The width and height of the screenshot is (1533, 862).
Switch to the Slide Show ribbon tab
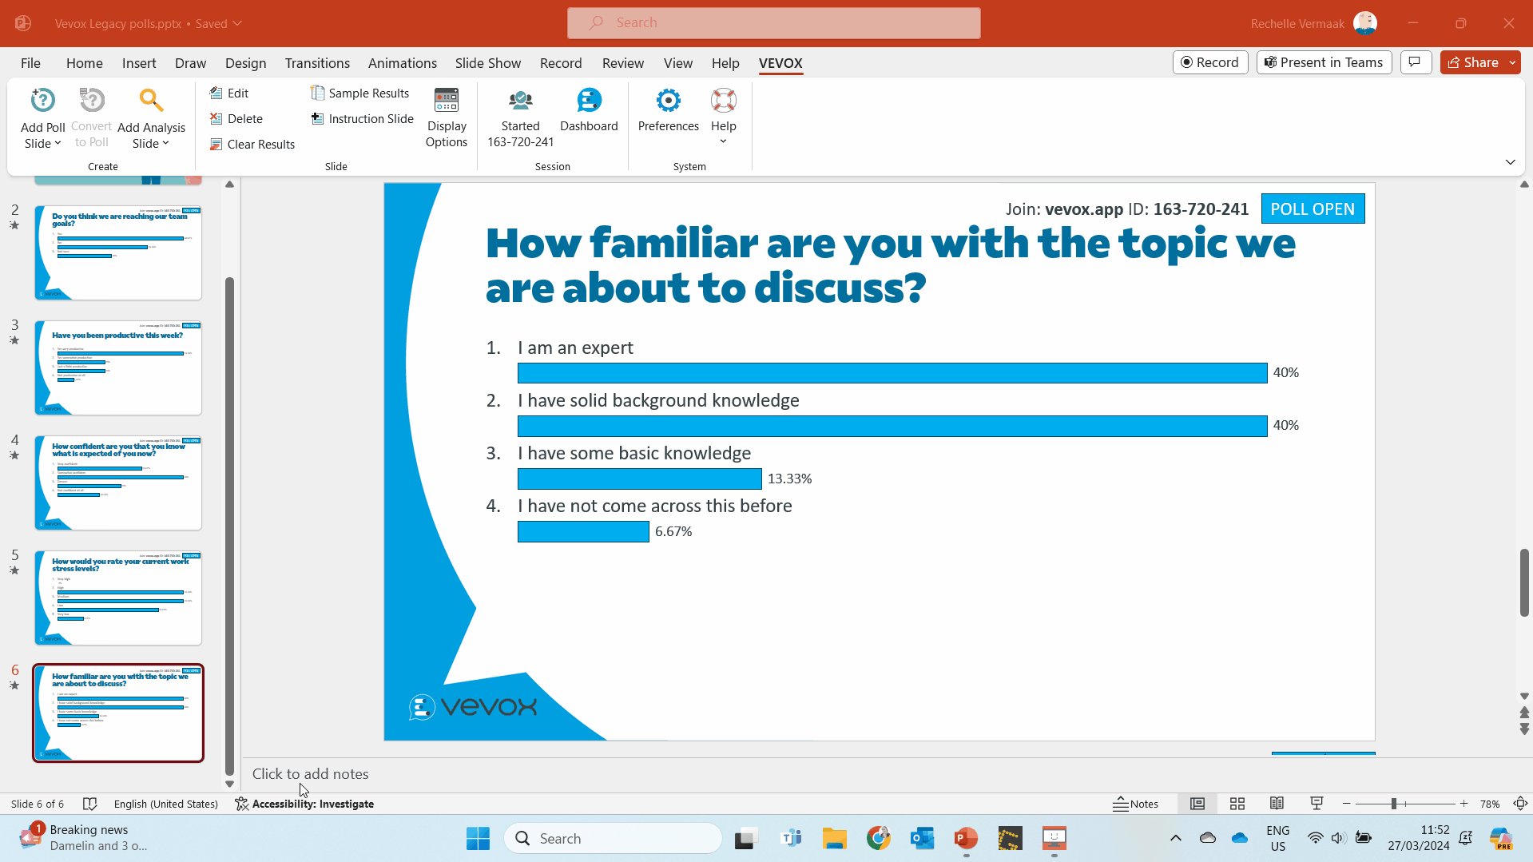click(x=487, y=63)
